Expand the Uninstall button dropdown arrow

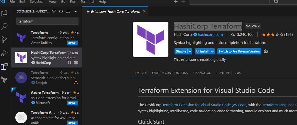[212, 51]
